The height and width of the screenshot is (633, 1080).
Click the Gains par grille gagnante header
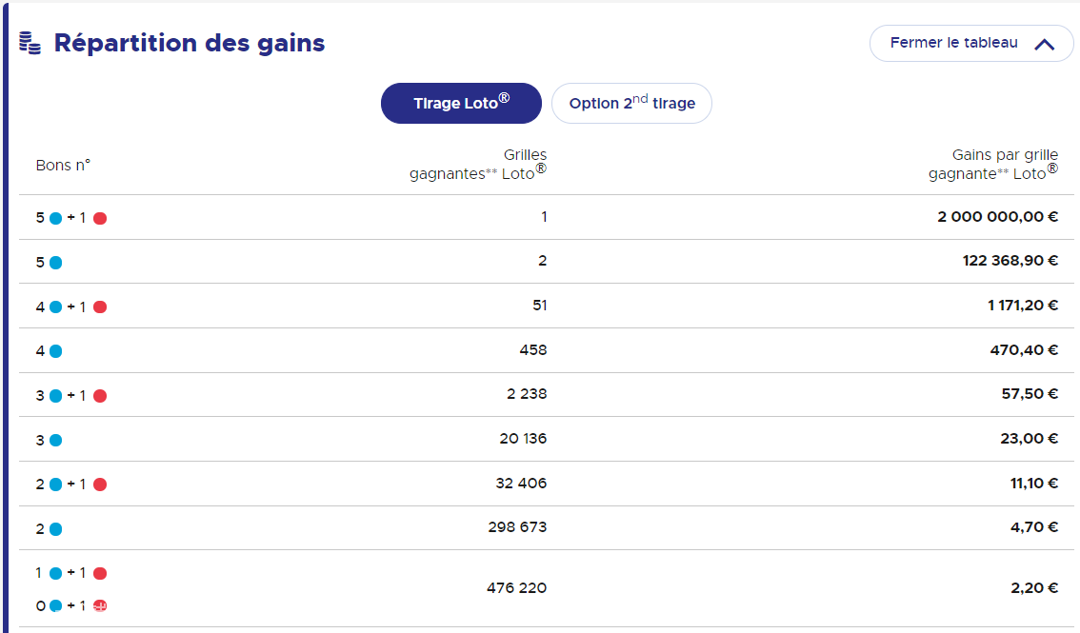point(993,165)
